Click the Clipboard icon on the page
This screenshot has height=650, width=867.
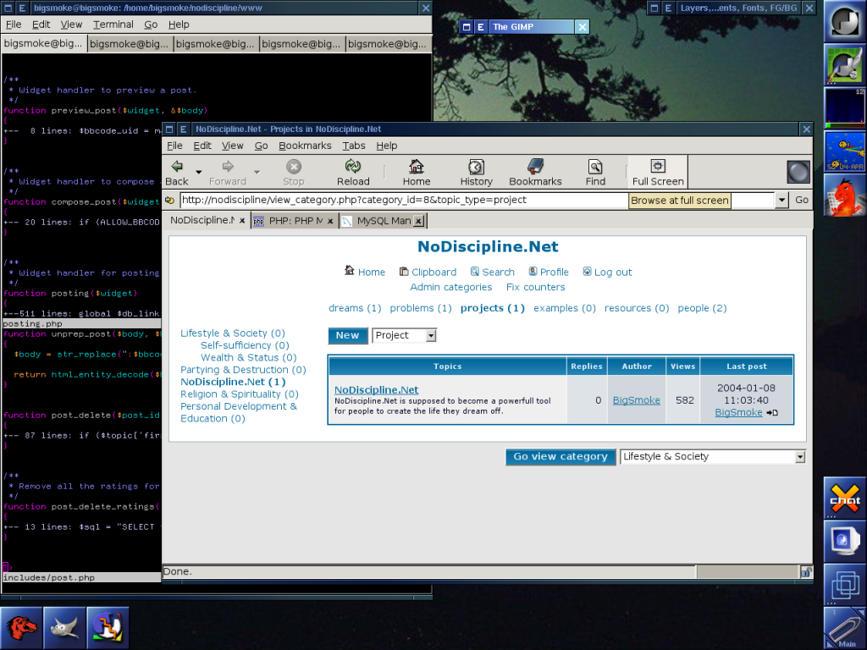coord(405,272)
